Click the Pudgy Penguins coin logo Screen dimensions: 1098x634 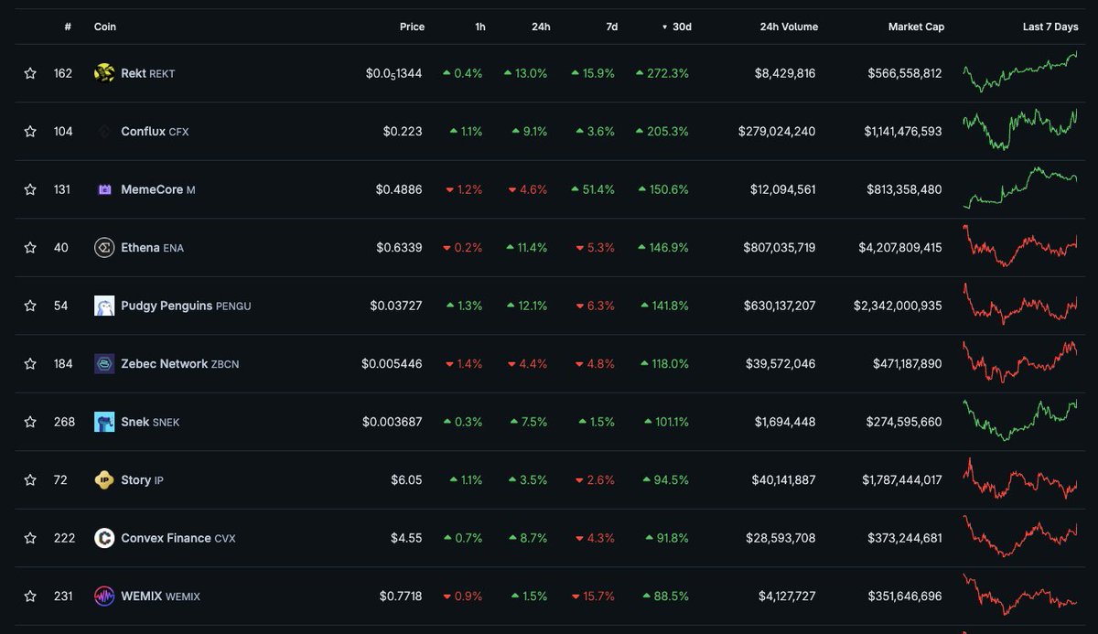click(x=104, y=306)
